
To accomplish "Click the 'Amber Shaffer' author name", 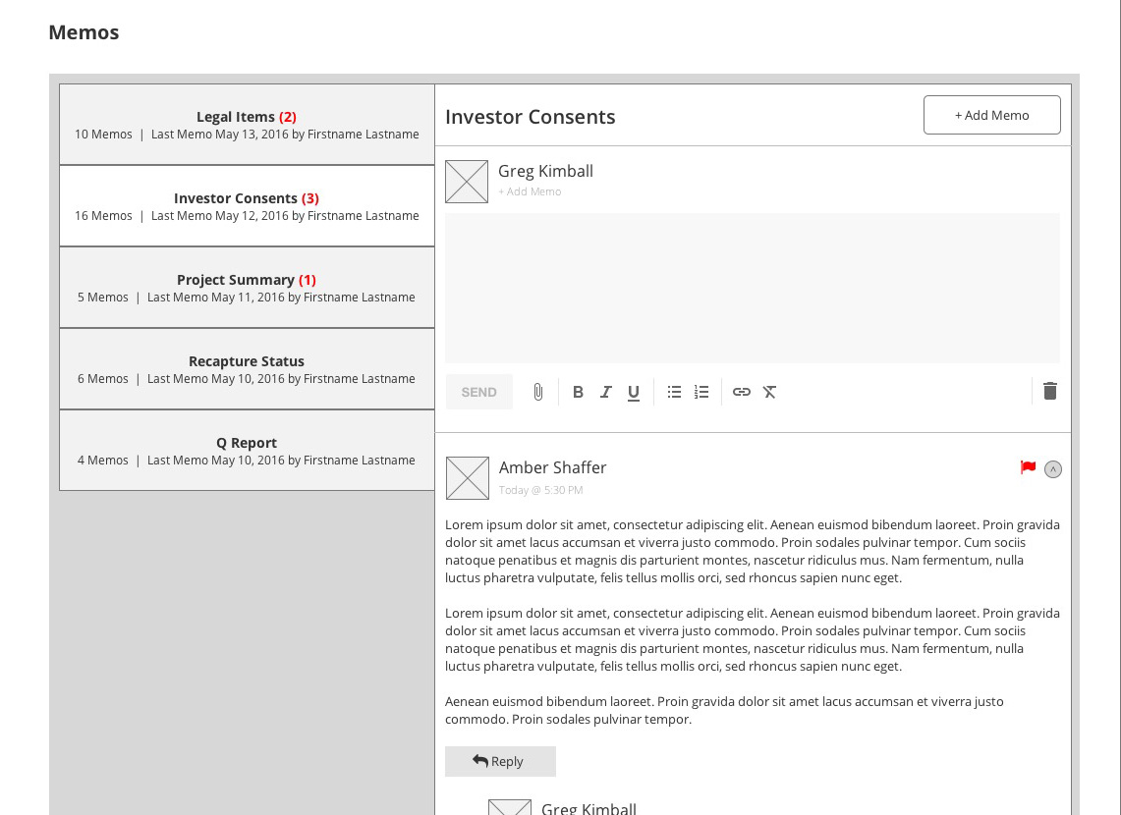I will (552, 467).
